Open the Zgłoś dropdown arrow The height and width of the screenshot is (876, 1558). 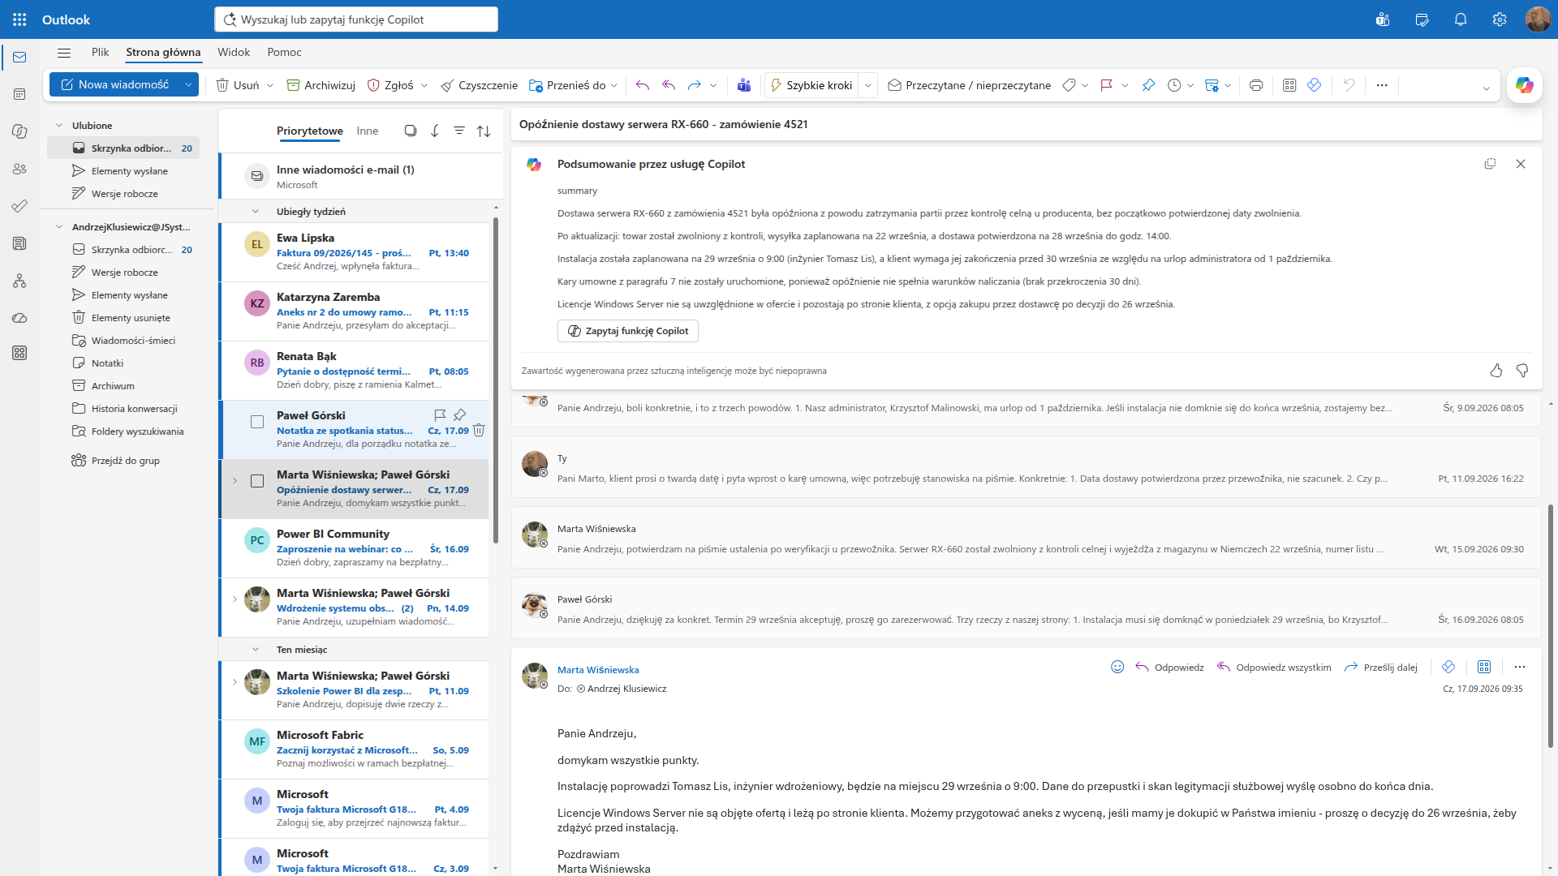pyautogui.click(x=424, y=85)
